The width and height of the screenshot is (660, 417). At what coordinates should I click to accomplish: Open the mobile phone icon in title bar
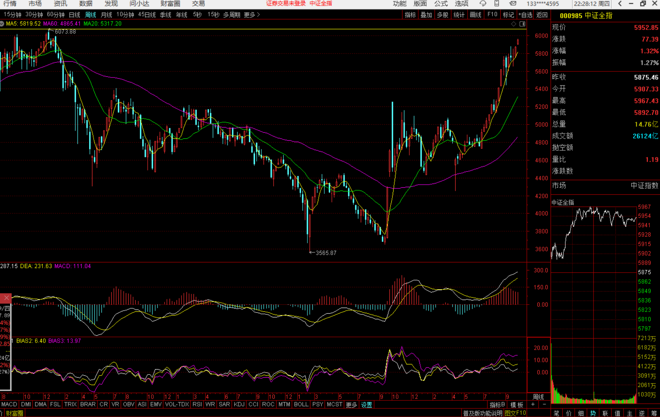(x=497, y=4)
